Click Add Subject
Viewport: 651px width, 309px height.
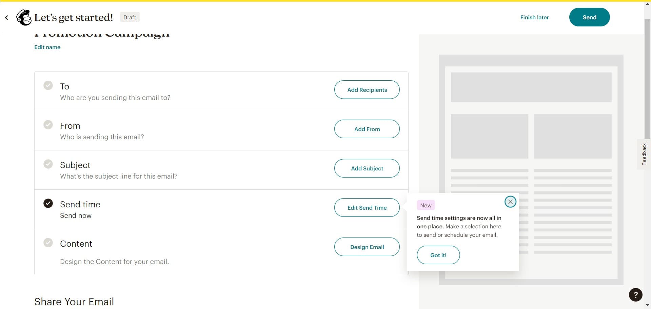click(367, 168)
